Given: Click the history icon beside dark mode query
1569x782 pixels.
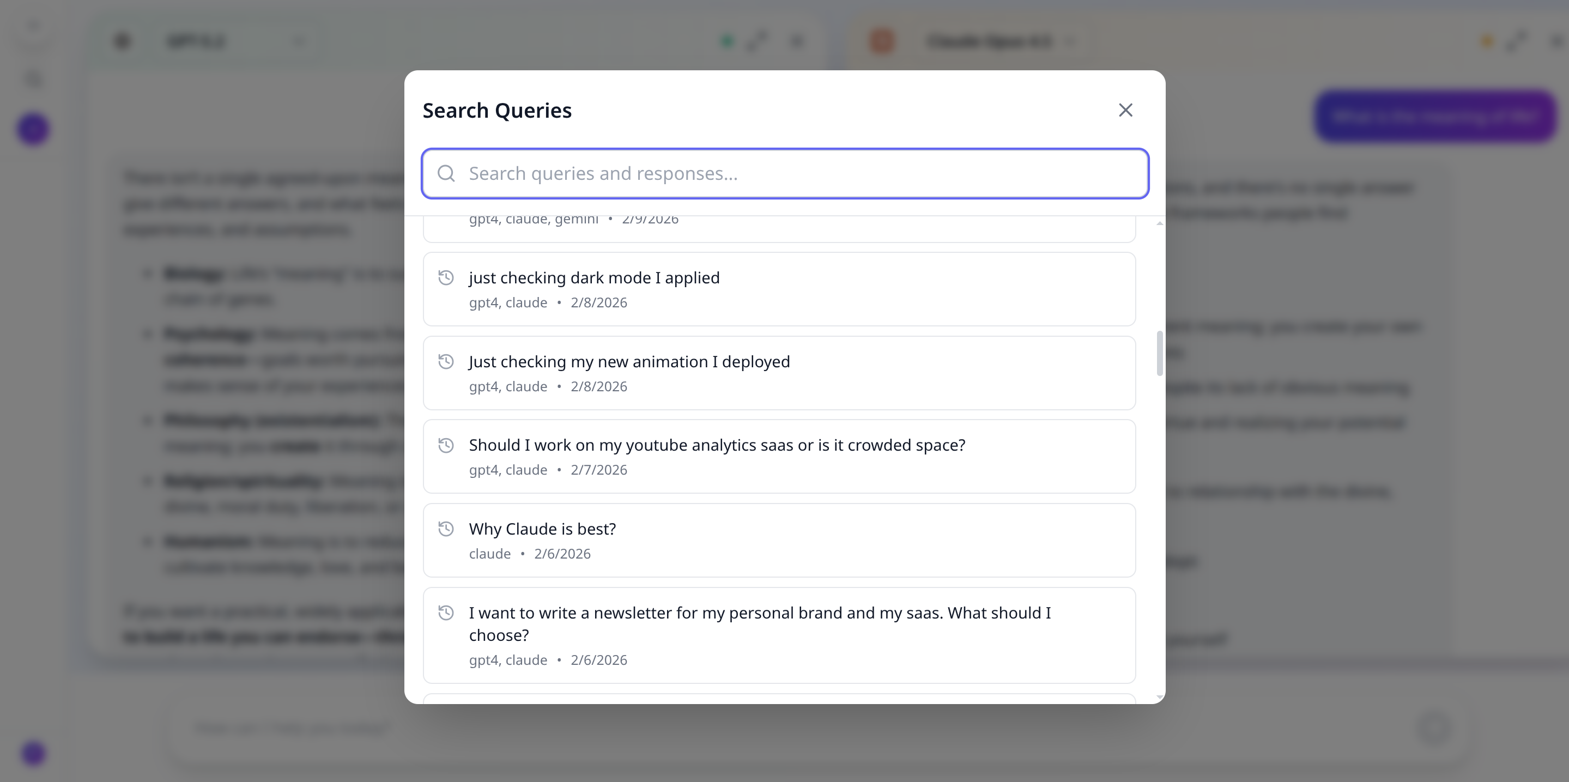Looking at the screenshot, I should (446, 277).
